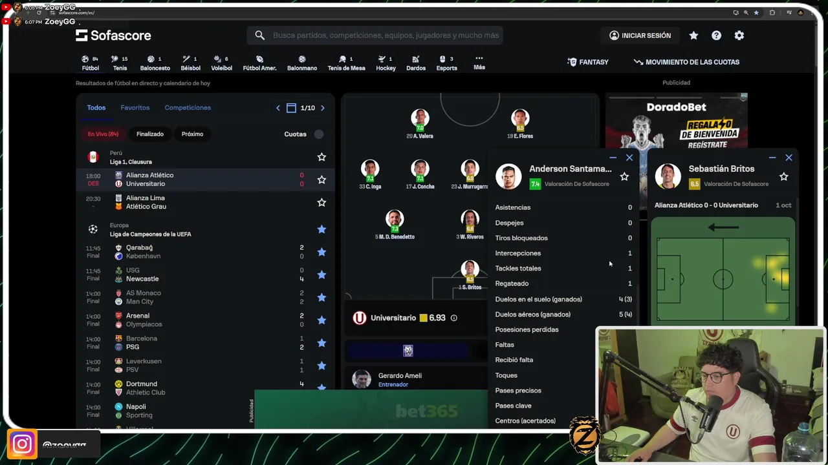Open W. Riveros player in lineup
The height and width of the screenshot is (465, 828).
[470, 225]
